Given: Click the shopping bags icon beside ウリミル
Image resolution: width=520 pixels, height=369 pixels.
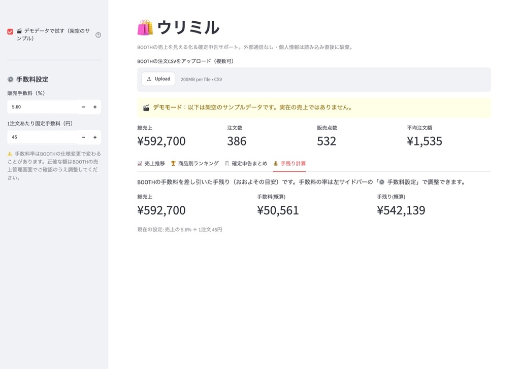Looking at the screenshot, I should [x=145, y=27].
